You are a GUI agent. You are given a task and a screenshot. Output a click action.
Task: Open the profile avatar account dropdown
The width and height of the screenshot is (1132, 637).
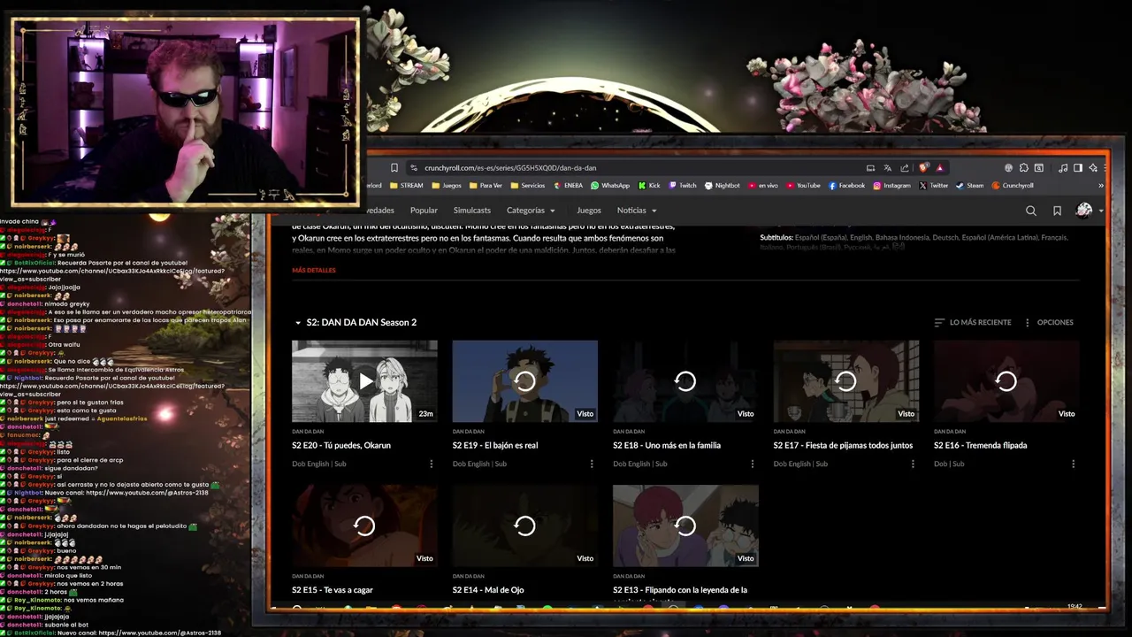[1089, 211]
